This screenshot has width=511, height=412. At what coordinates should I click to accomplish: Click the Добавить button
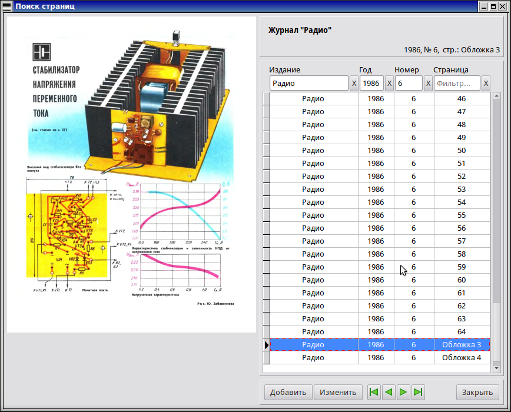click(x=288, y=393)
